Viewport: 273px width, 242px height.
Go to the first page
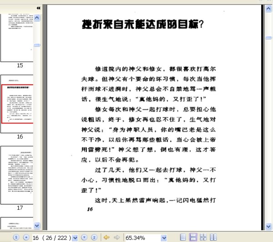point(16,237)
